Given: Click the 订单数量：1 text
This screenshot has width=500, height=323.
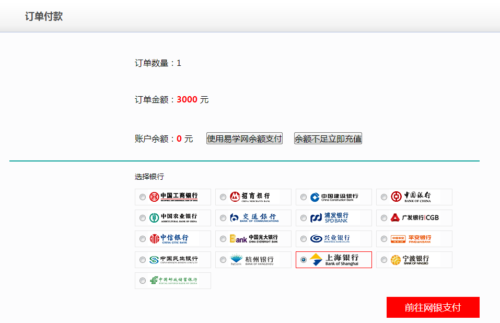Looking at the screenshot, I should click(x=158, y=63).
